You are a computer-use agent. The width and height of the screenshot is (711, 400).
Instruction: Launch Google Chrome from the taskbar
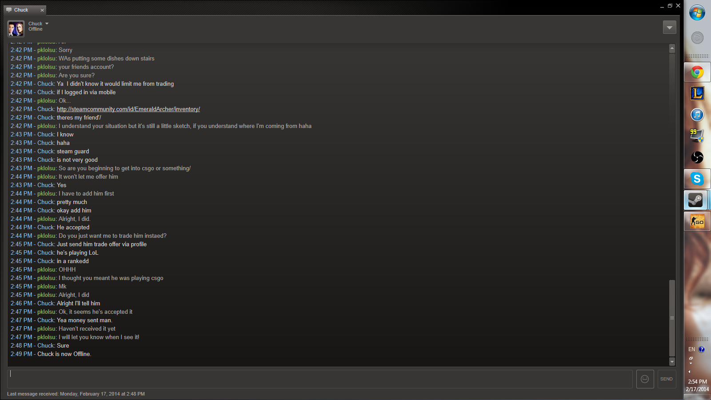697,72
